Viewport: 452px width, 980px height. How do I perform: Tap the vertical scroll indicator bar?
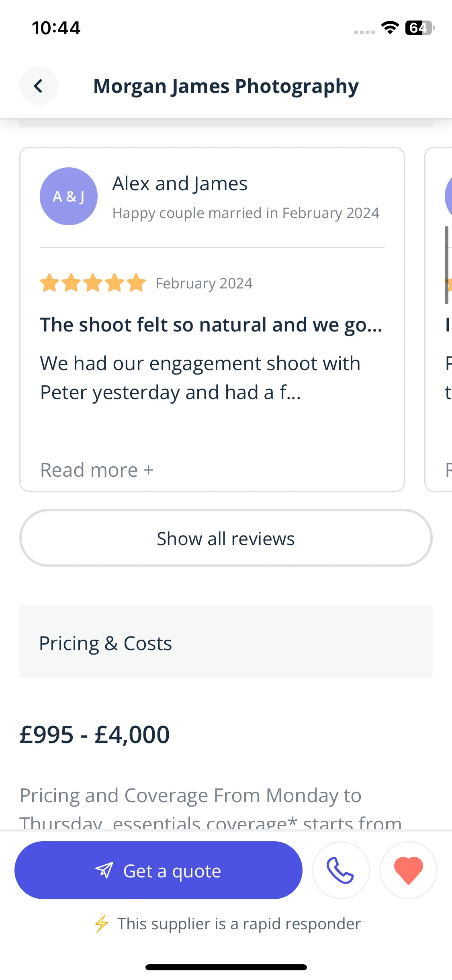coord(446,265)
